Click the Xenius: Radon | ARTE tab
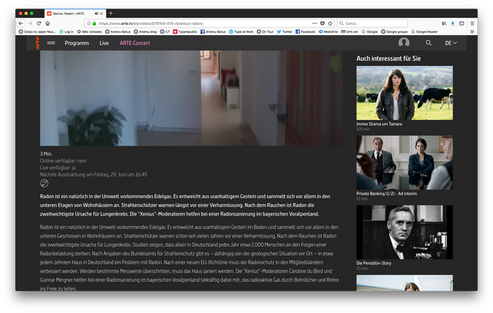This screenshot has height=313, width=493. coord(75,13)
